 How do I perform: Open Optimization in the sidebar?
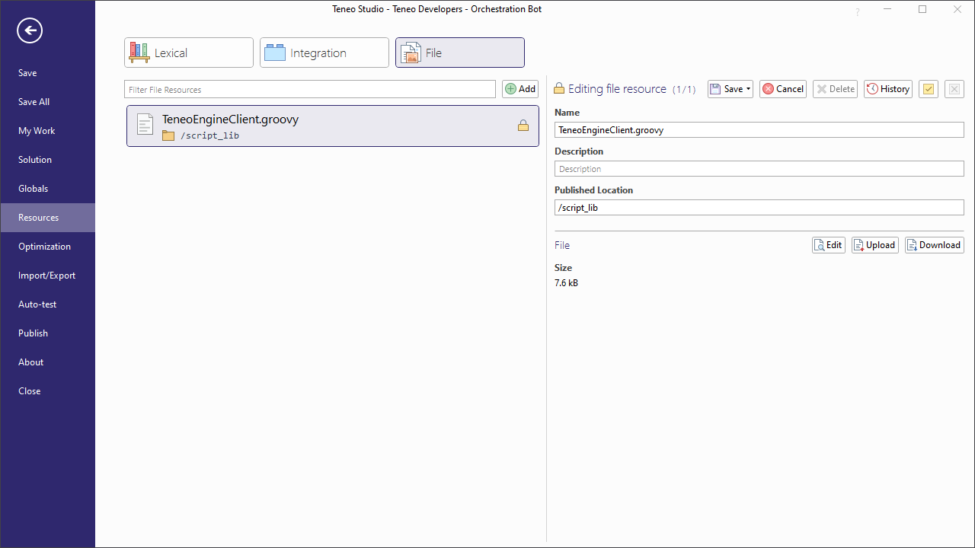tap(47, 247)
